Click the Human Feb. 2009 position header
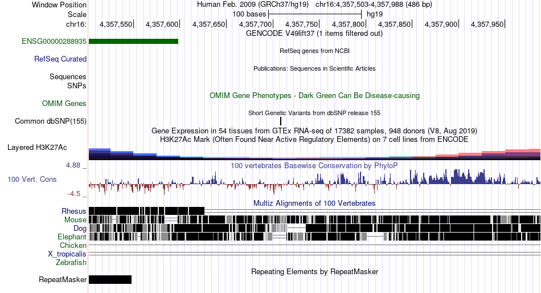Viewport: 541px width, 293px height. click(314, 5)
